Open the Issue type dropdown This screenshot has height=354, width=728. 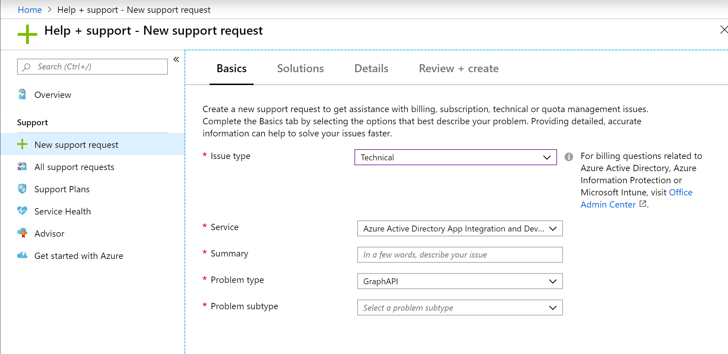[x=455, y=157]
